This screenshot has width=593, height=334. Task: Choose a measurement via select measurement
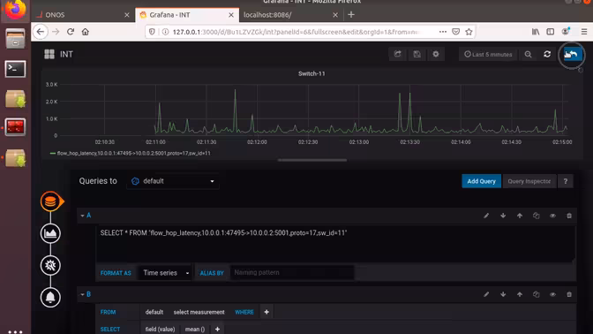pyautogui.click(x=199, y=312)
